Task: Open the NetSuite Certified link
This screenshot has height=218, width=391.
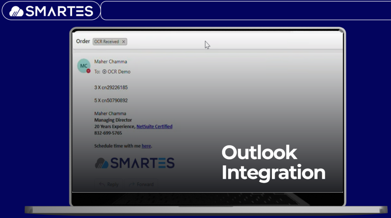Action: 154,126
